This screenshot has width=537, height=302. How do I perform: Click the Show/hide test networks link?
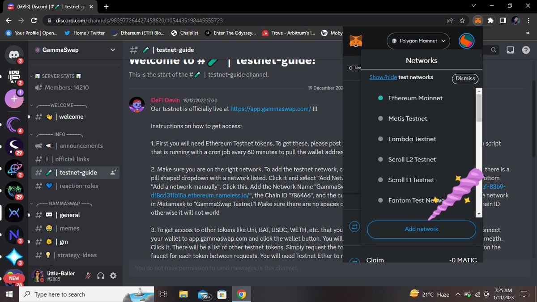383,77
